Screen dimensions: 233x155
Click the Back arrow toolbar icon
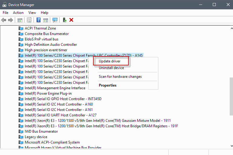pyautogui.click(x=4, y=20)
